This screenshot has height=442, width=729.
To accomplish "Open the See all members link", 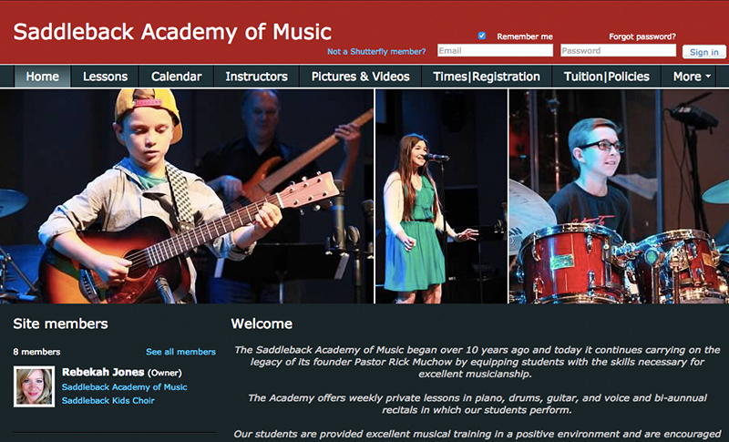I will (x=180, y=352).
